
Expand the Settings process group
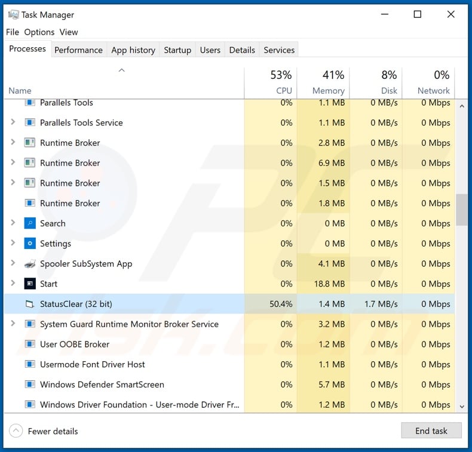[x=13, y=243]
